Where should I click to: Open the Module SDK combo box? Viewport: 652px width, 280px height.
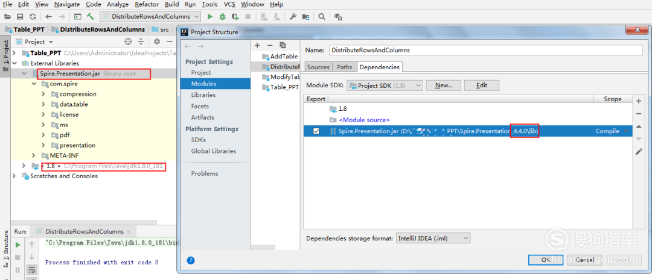pyautogui.click(x=385, y=86)
